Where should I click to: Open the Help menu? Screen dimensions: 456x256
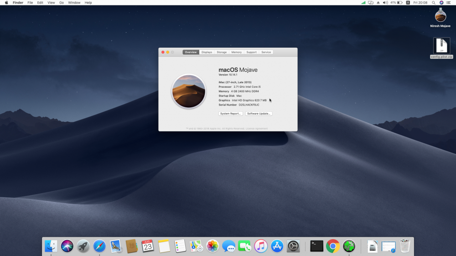(88, 3)
